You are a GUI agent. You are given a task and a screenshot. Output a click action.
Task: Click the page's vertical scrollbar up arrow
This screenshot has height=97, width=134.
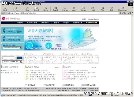132,16
